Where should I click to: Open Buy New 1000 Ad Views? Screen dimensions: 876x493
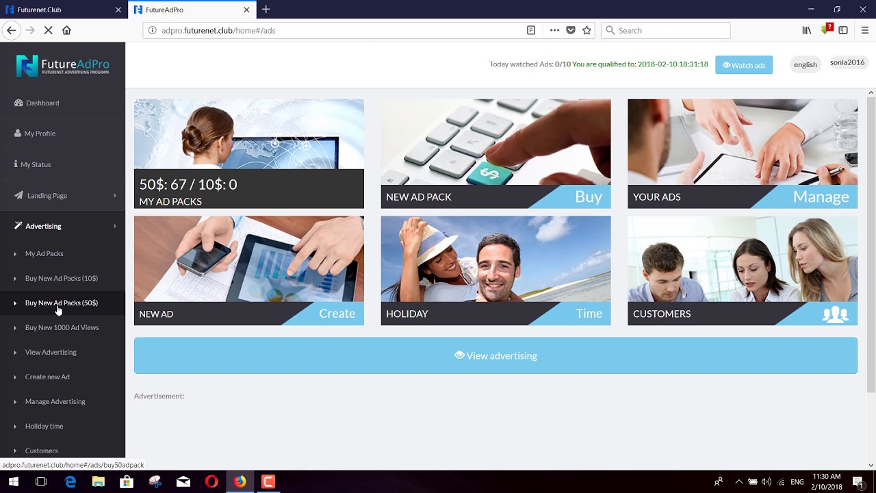click(62, 327)
